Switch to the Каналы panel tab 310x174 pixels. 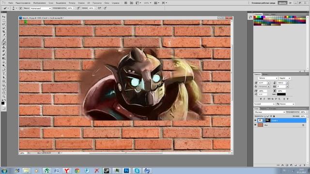coord(263,109)
